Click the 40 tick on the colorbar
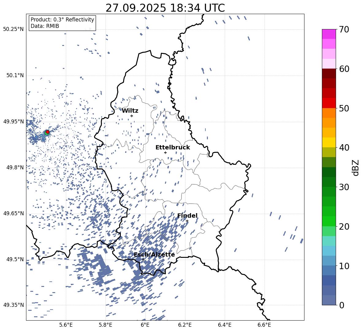Image resolution: width=363 pixels, height=331 pixels. (x=344, y=148)
